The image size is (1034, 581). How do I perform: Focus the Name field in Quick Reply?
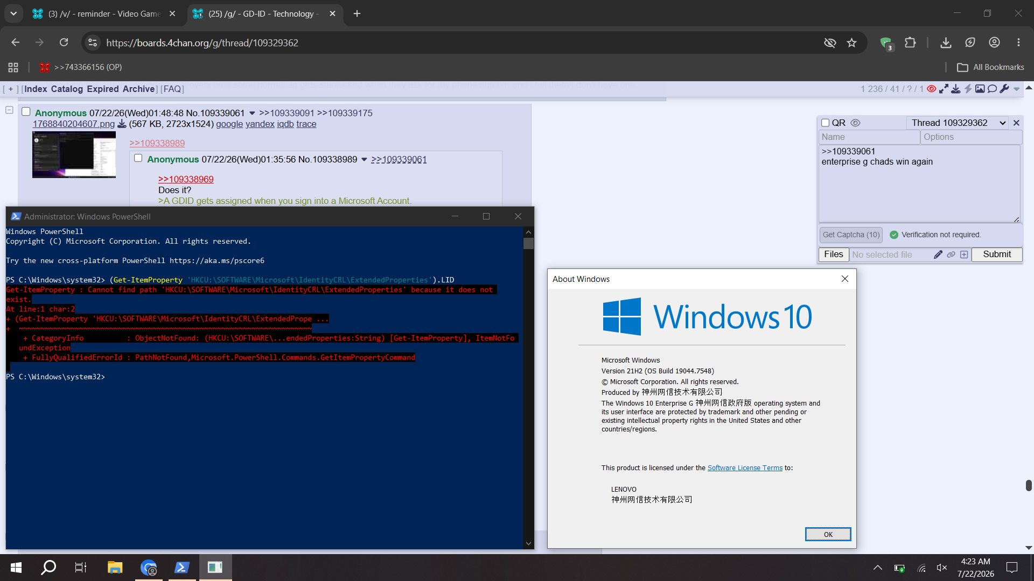coord(869,137)
